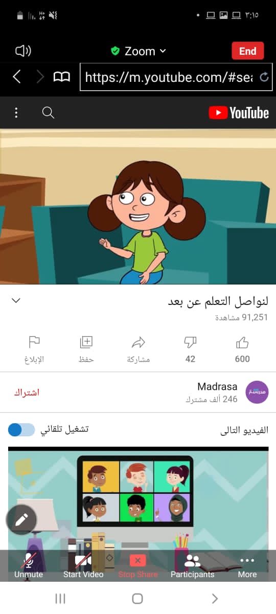The image size is (276, 614).
Task: Open Participants list
Action: (193, 566)
